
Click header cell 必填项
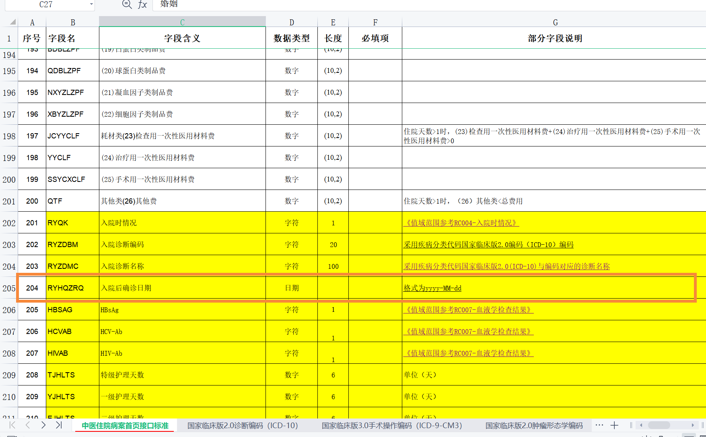(x=375, y=38)
